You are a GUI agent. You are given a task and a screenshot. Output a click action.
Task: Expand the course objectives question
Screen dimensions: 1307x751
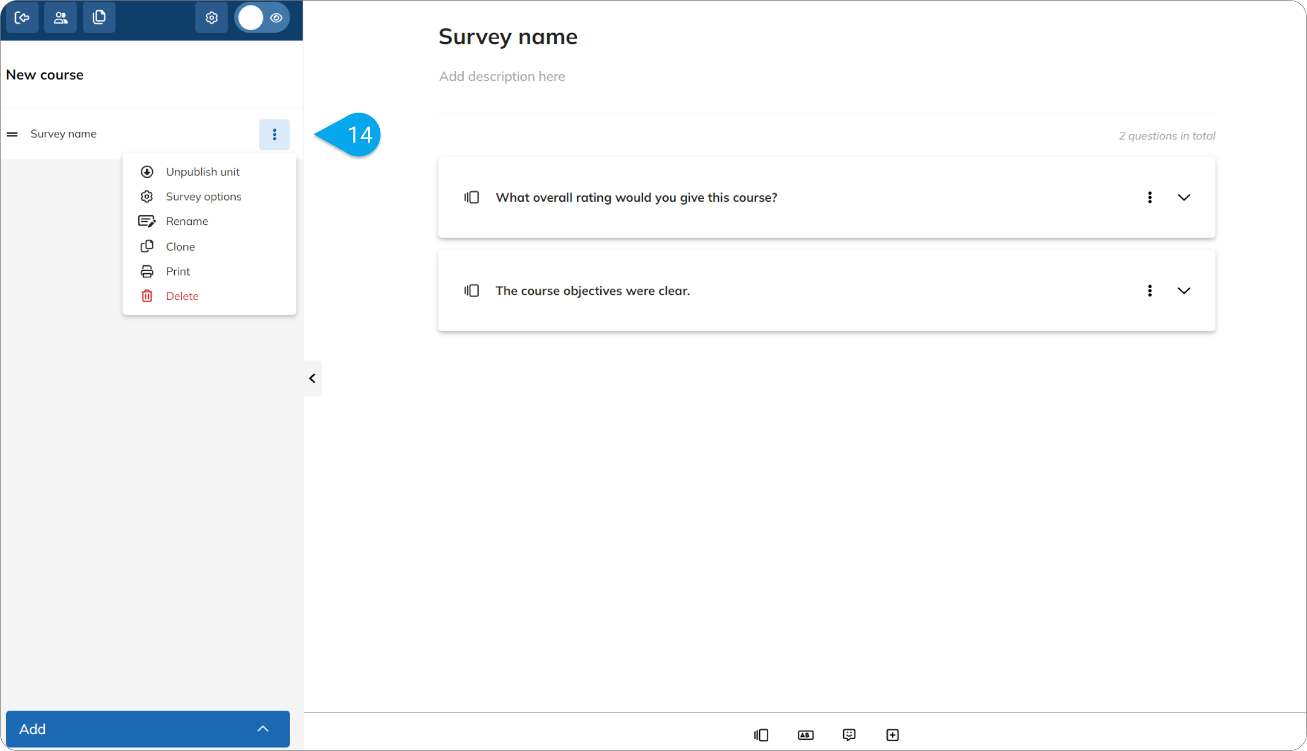point(1184,291)
